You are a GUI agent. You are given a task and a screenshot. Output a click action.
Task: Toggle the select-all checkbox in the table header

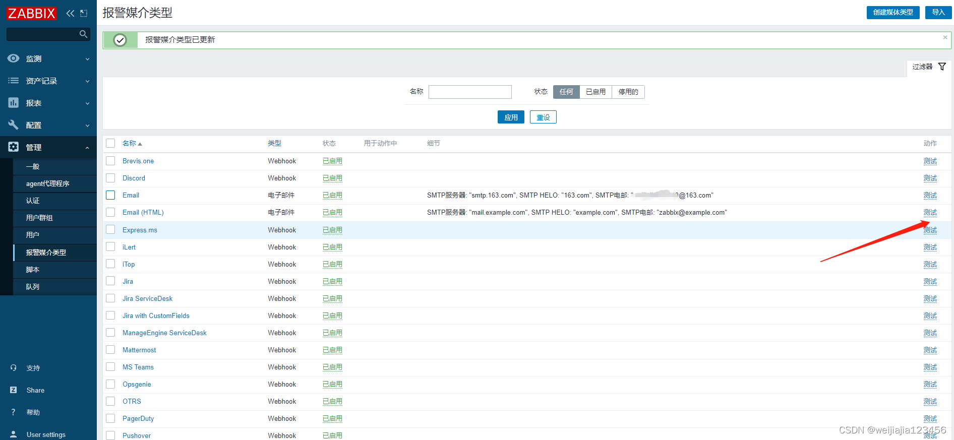point(110,143)
